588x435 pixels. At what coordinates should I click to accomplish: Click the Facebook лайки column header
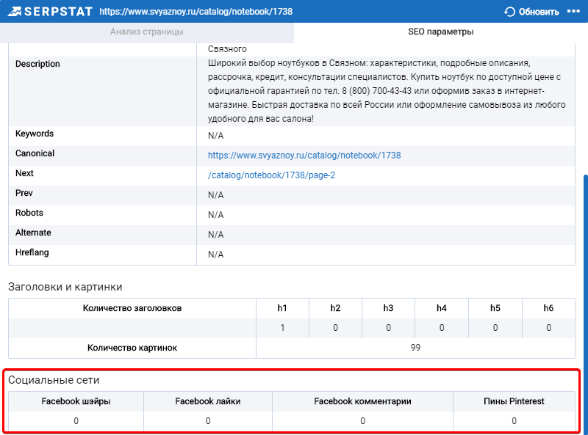tap(208, 402)
